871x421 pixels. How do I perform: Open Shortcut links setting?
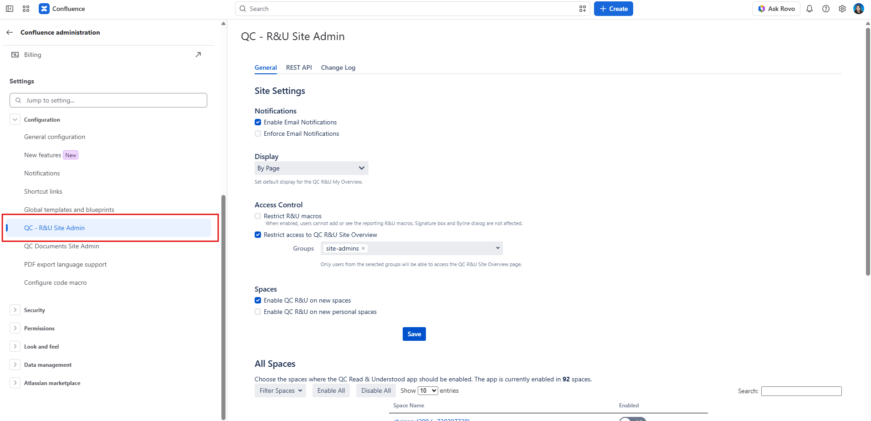(43, 191)
